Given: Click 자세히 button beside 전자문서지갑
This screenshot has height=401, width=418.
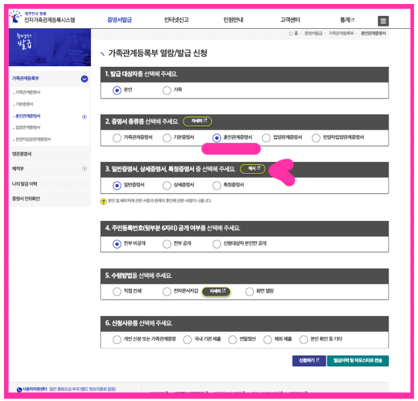Looking at the screenshot, I should (216, 292).
